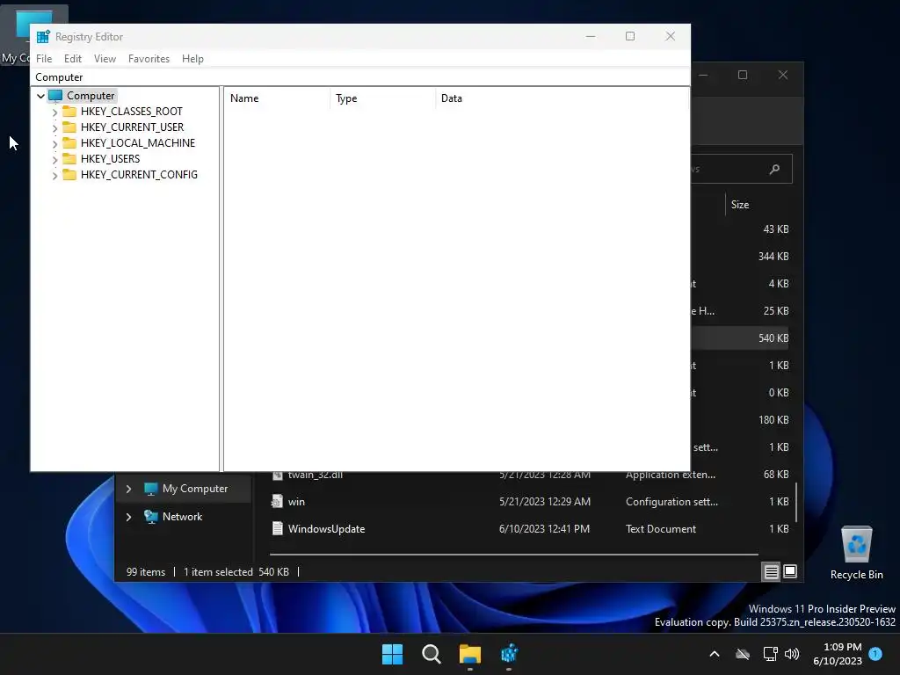Open the Windows Start menu
This screenshot has width=900, height=675.
tap(393, 654)
